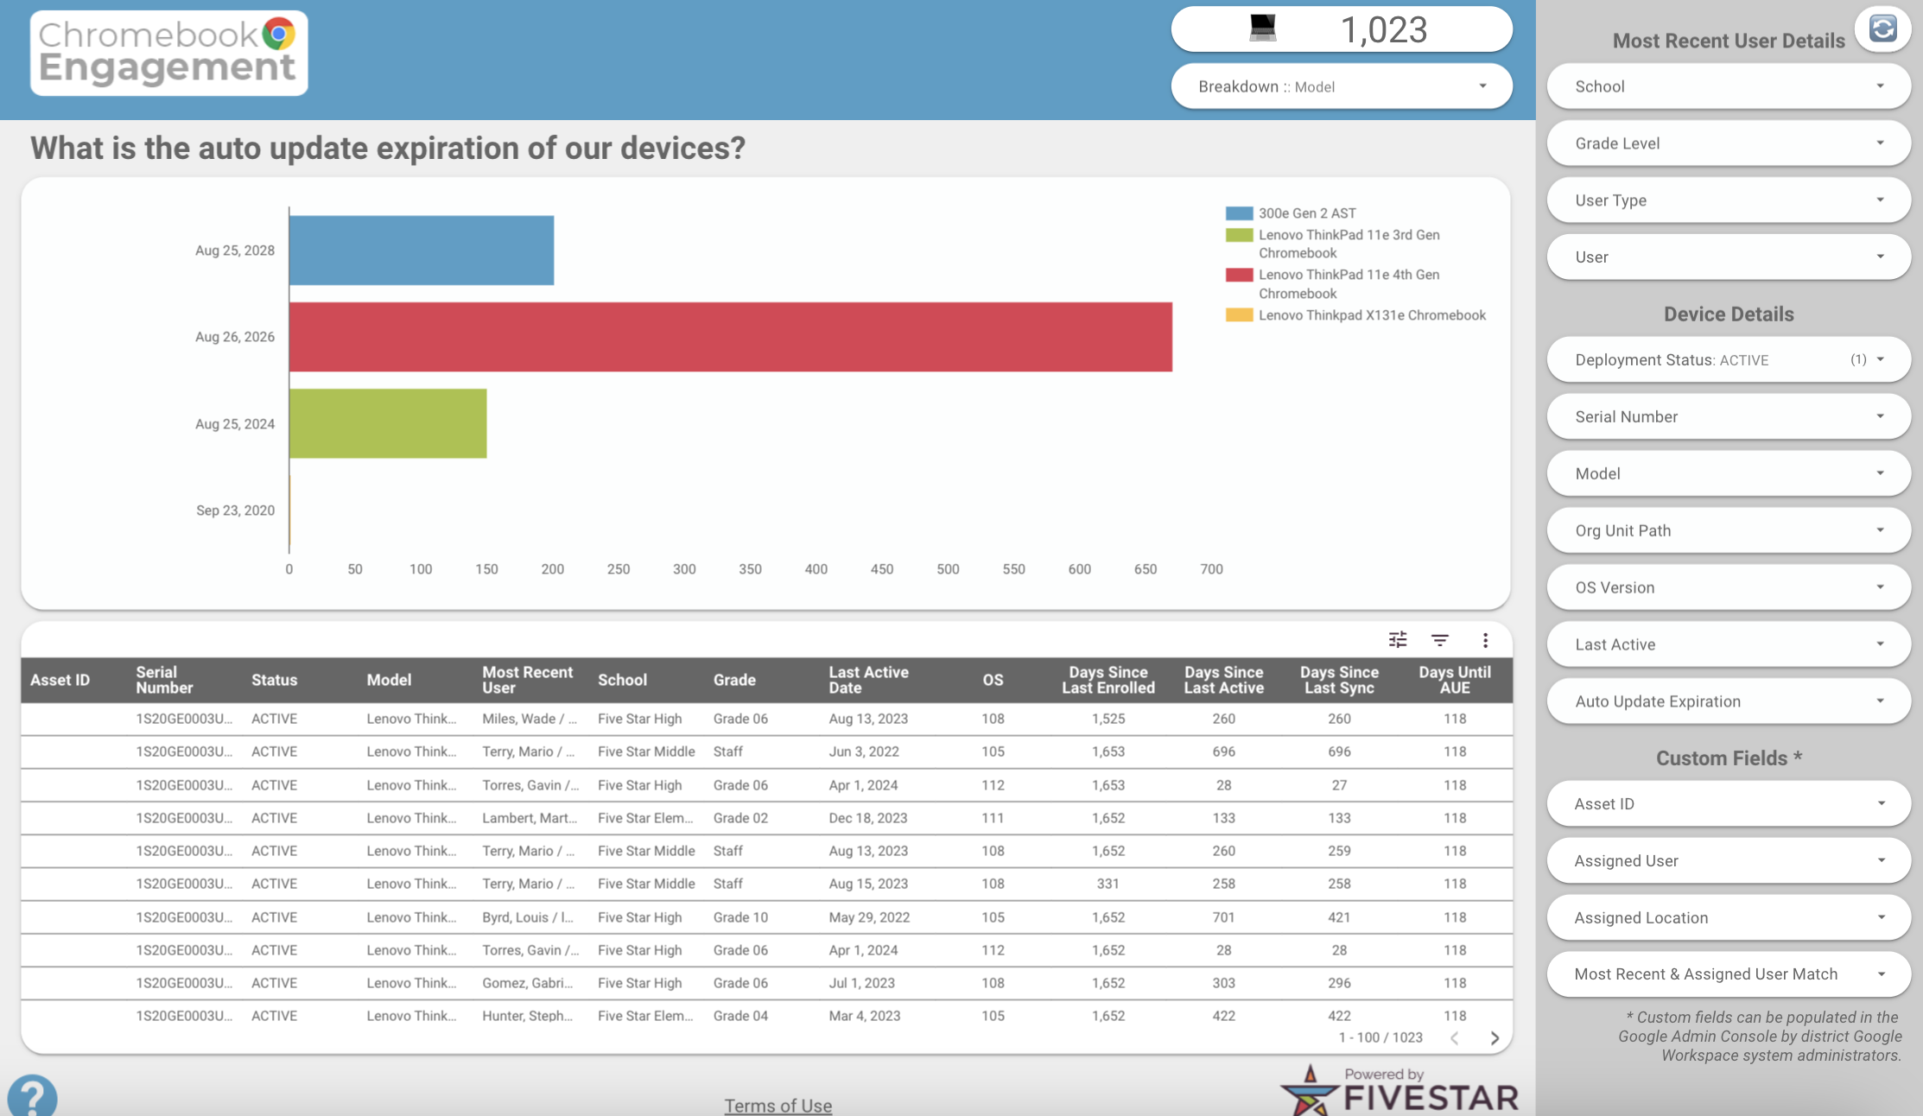The width and height of the screenshot is (1923, 1116).
Task: Sort by Grade column header
Action: (x=734, y=680)
